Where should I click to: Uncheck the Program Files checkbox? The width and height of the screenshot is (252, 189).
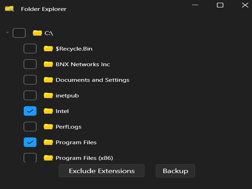point(30,142)
